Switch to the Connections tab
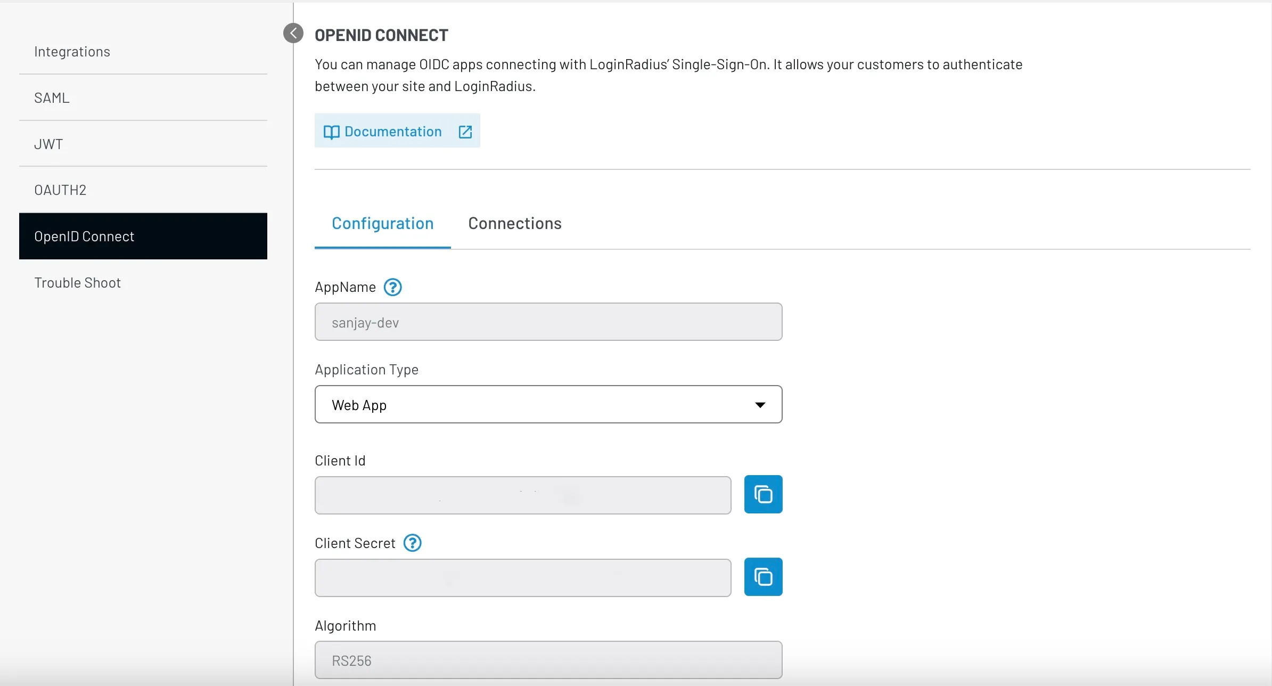Image resolution: width=1272 pixels, height=686 pixels. coord(514,224)
